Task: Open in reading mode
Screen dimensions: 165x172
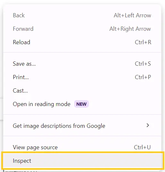Action: (82, 104)
